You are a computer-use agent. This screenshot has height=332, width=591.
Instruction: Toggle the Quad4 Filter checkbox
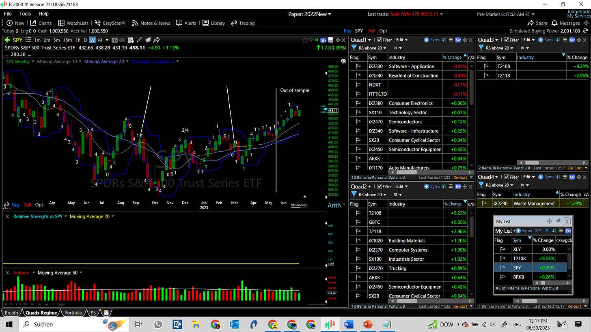507,177
